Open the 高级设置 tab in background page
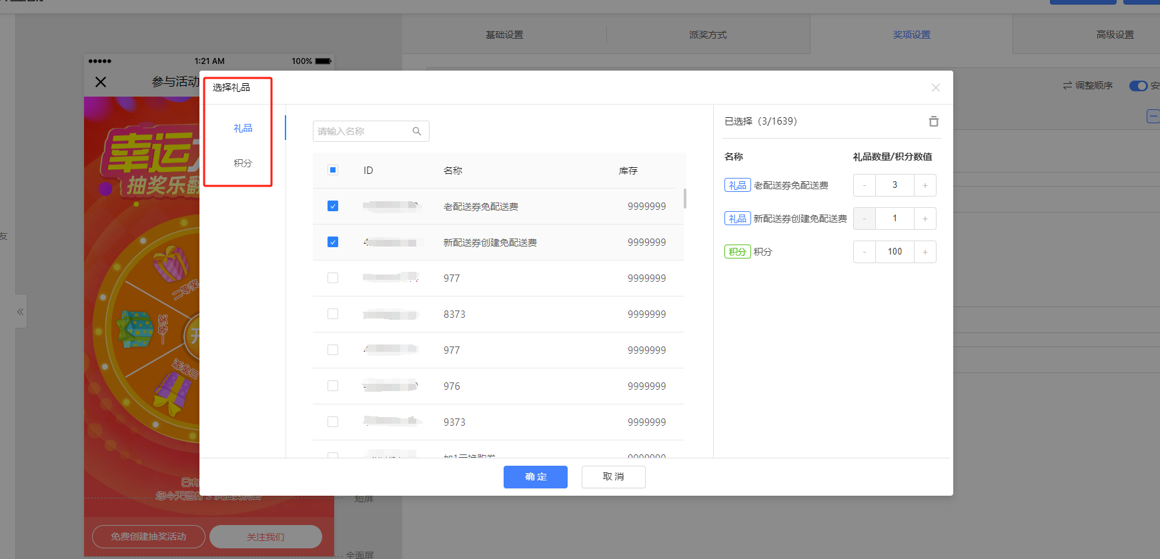Viewport: 1160px width, 559px height. 1115,35
